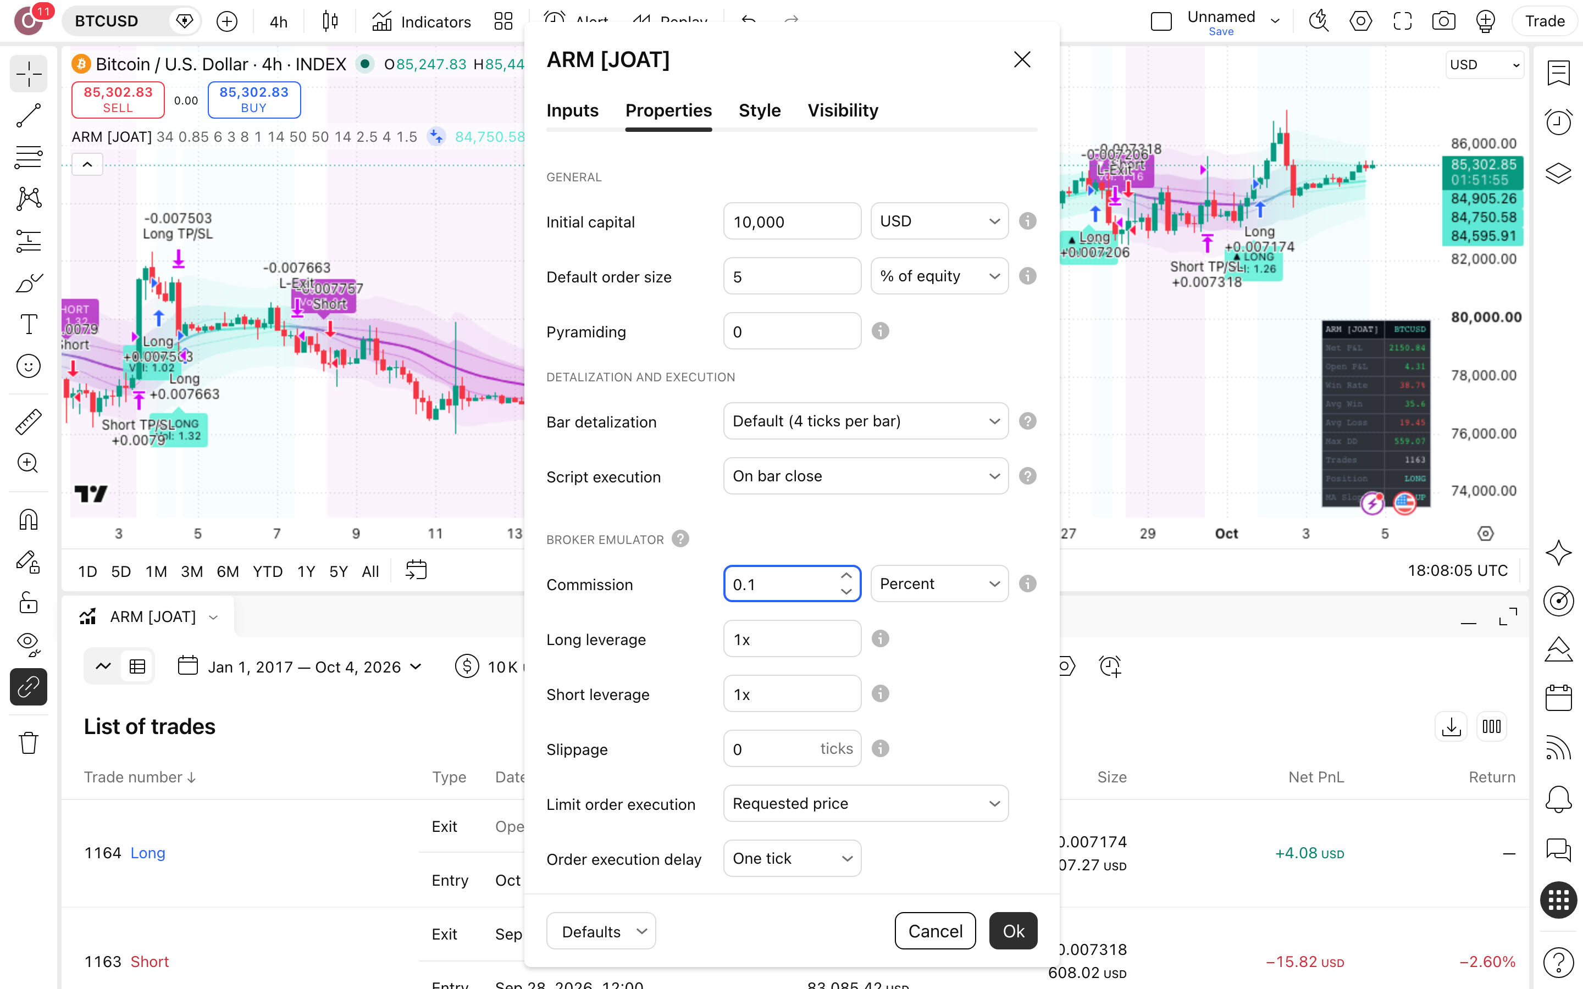This screenshot has height=989, width=1583.
Task: Click the red SELL price button
Action: pyautogui.click(x=118, y=99)
